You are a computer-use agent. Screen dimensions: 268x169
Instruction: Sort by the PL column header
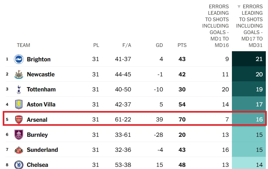coord(96,45)
